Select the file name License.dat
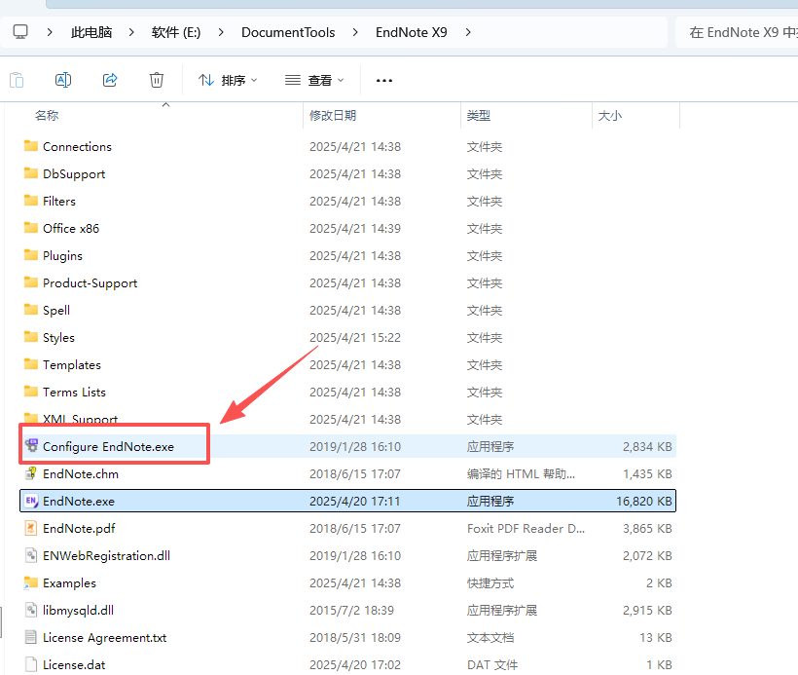Image resolution: width=798 pixels, height=675 pixels. 74,665
